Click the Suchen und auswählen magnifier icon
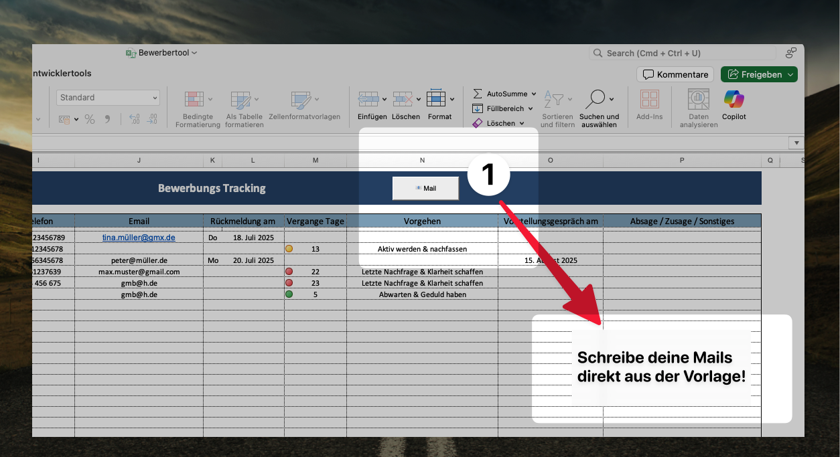This screenshot has height=457, width=840. click(594, 99)
